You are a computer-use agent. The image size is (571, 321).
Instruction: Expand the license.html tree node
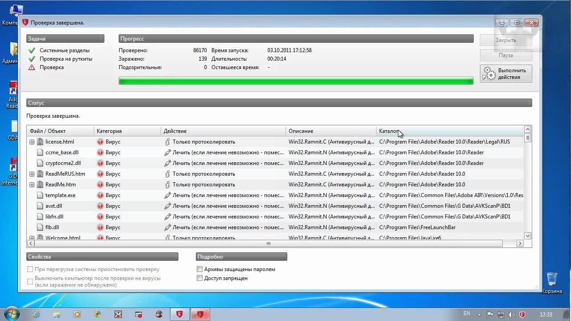coord(32,142)
